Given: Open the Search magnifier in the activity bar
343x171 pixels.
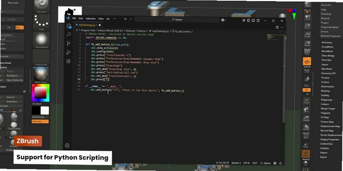Looking at the screenshot, I should (69, 35).
